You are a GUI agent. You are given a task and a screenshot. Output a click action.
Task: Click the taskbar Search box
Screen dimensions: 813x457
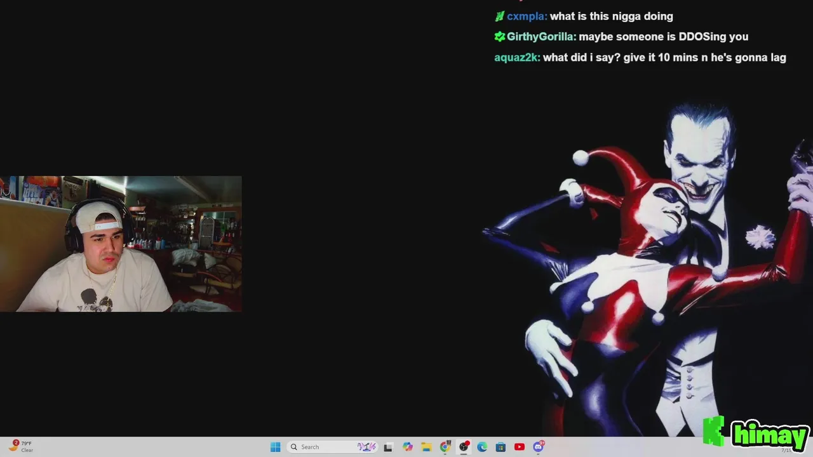[x=333, y=447]
